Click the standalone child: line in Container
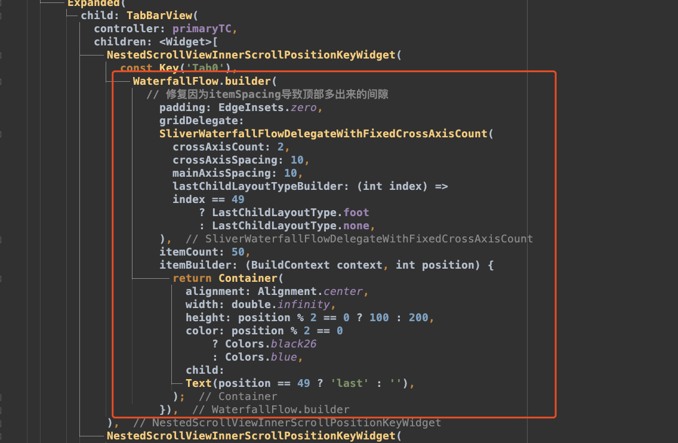The image size is (678, 443). point(205,370)
